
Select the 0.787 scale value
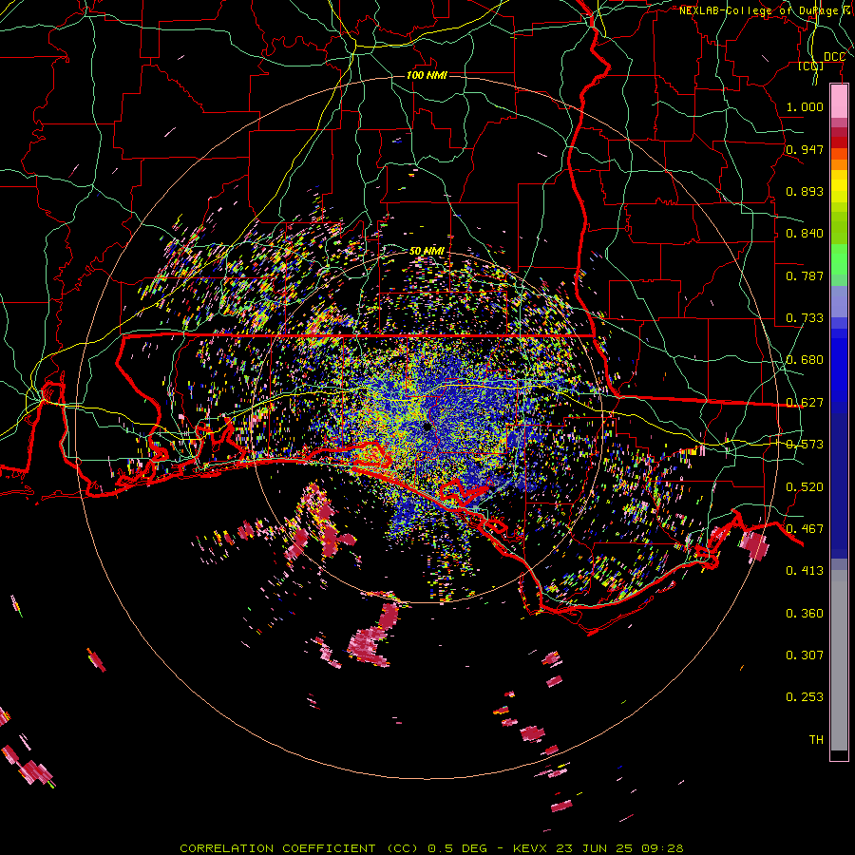point(805,275)
